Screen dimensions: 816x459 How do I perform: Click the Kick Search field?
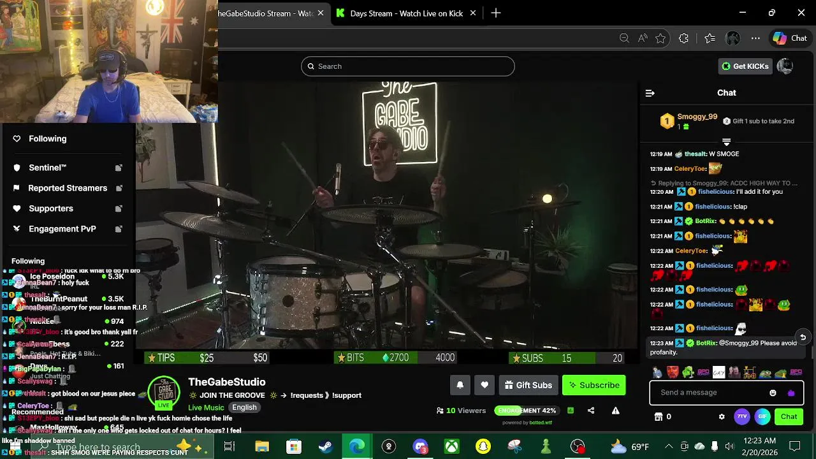(408, 66)
